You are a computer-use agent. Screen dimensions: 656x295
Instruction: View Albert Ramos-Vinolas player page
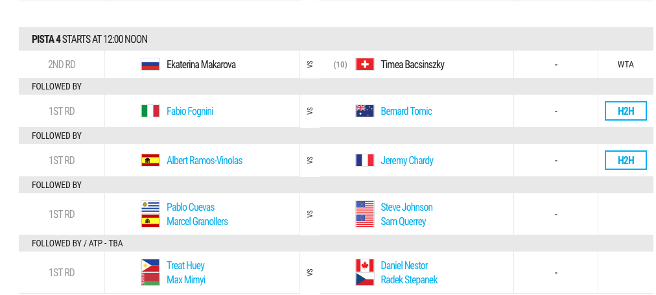tap(205, 161)
